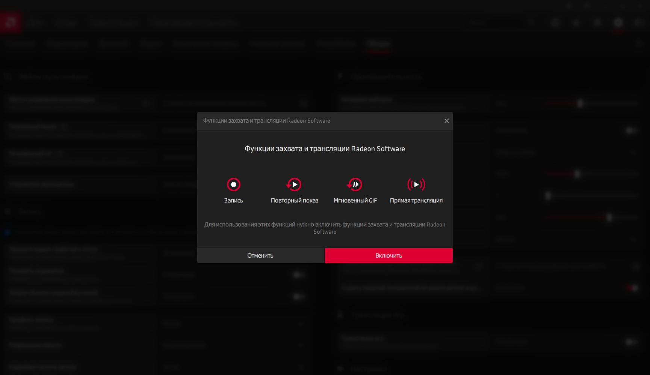Select the 'Запись' label text
Screen dimensions: 650x375
coord(234,201)
